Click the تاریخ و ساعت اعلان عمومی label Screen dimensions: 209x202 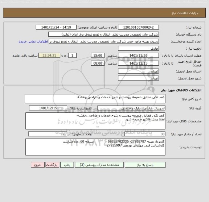point(97,28)
